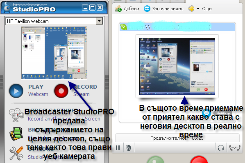Mute the microphone in the call
The width and height of the screenshot is (245, 163).
tap(129, 148)
